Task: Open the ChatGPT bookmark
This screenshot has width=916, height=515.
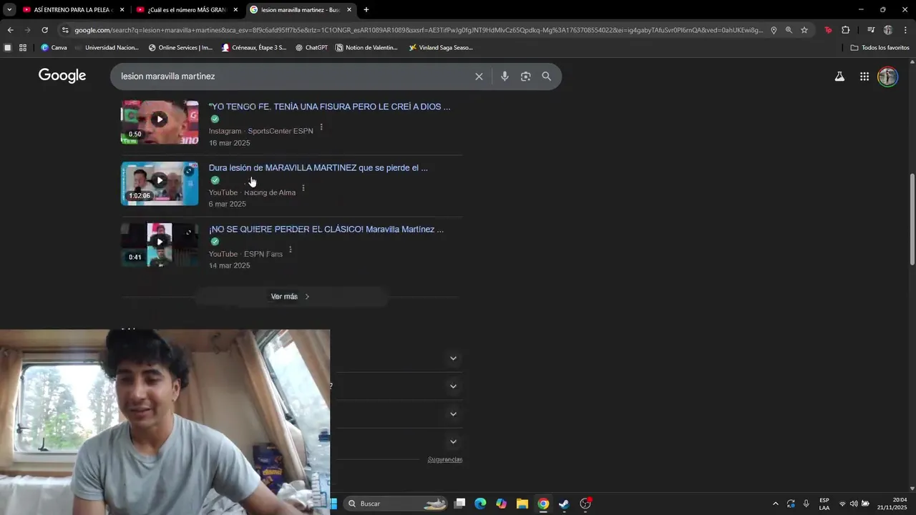Action: coord(311,48)
